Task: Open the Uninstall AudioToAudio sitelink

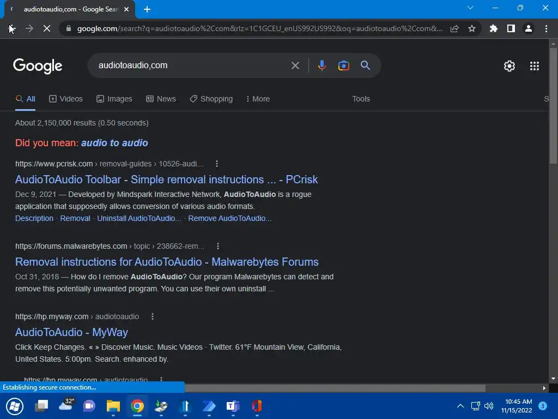Action: [139, 218]
